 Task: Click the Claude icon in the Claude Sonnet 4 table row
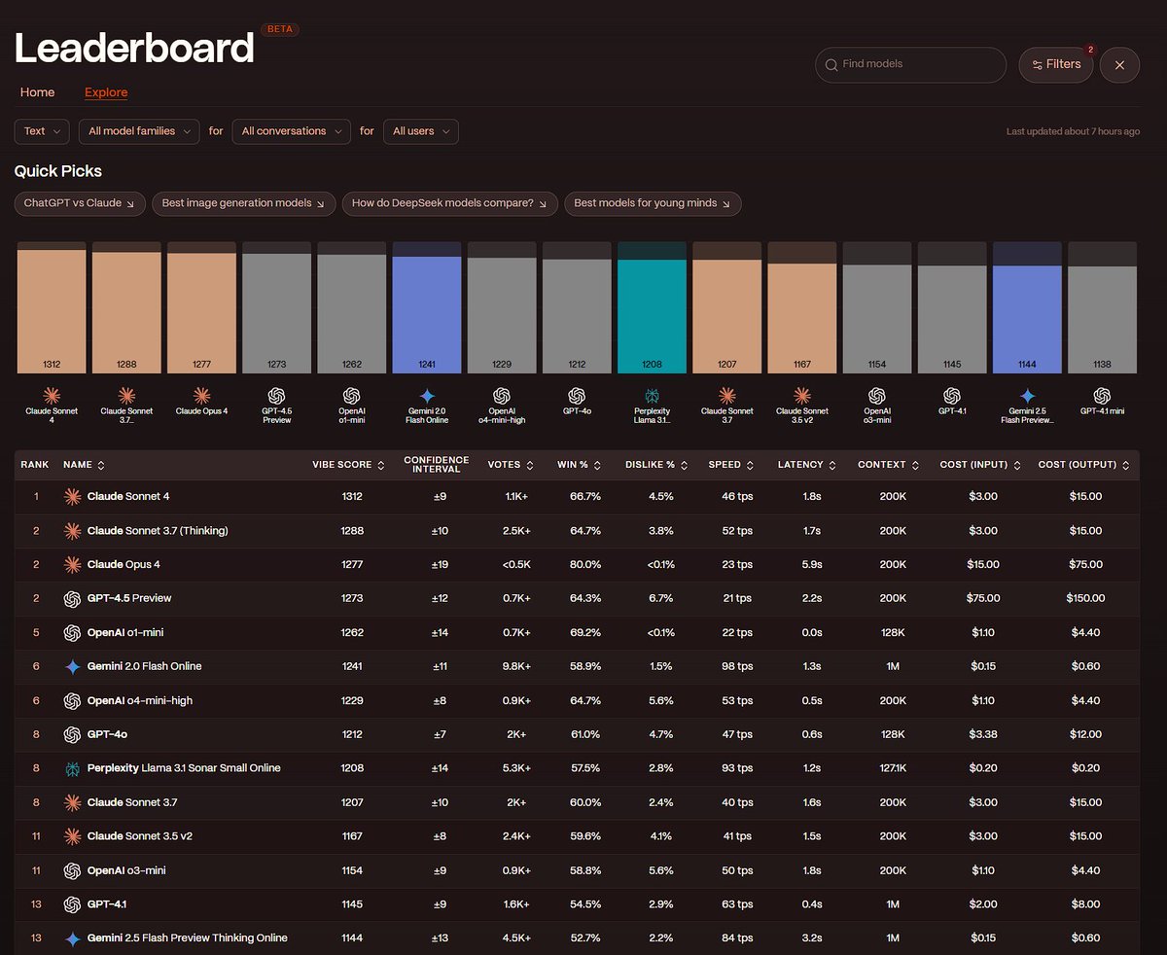72,497
